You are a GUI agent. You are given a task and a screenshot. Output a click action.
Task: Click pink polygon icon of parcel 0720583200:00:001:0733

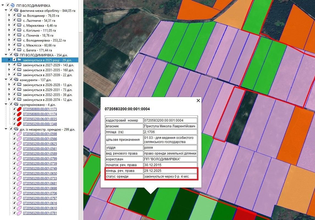19,178
